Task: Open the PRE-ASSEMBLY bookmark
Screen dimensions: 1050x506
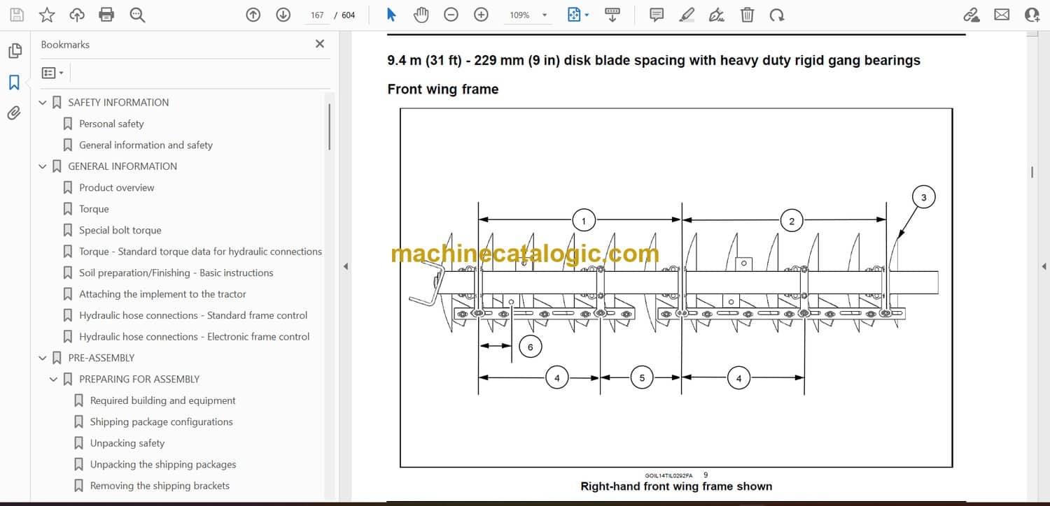Action: [x=101, y=358]
